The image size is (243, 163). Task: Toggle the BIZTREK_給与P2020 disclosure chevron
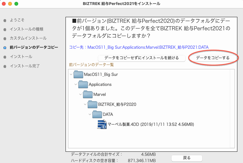(85, 104)
